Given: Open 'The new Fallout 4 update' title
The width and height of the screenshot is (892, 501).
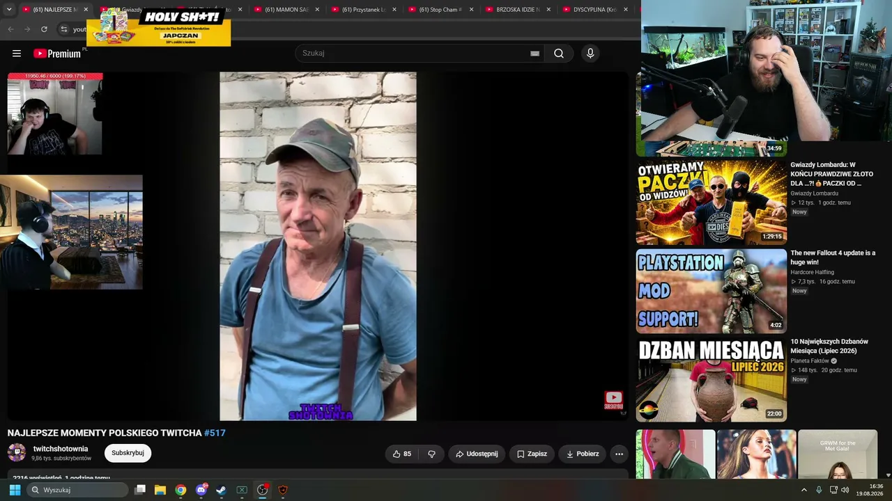Looking at the screenshot, I should (833, 257).
